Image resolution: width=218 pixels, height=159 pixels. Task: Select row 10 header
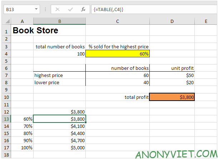point(6,97)
